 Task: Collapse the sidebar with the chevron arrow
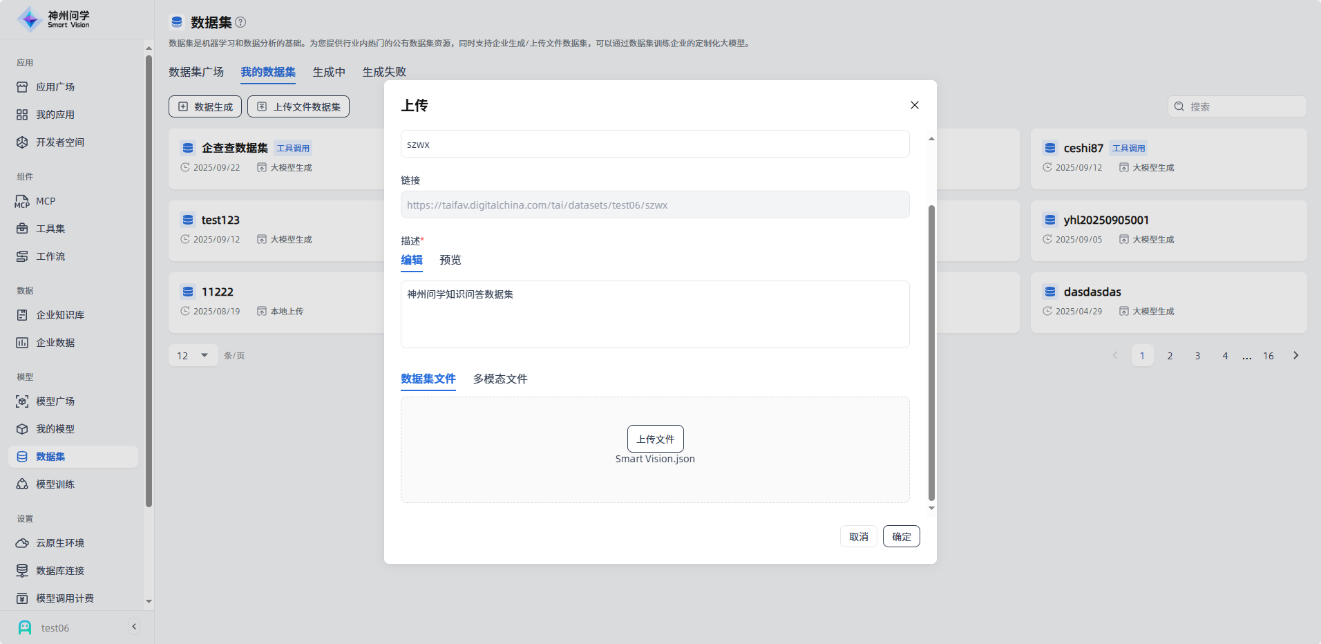134,627
